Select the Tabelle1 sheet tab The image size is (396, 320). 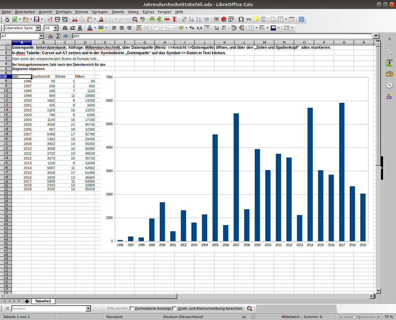click(43, 301)
